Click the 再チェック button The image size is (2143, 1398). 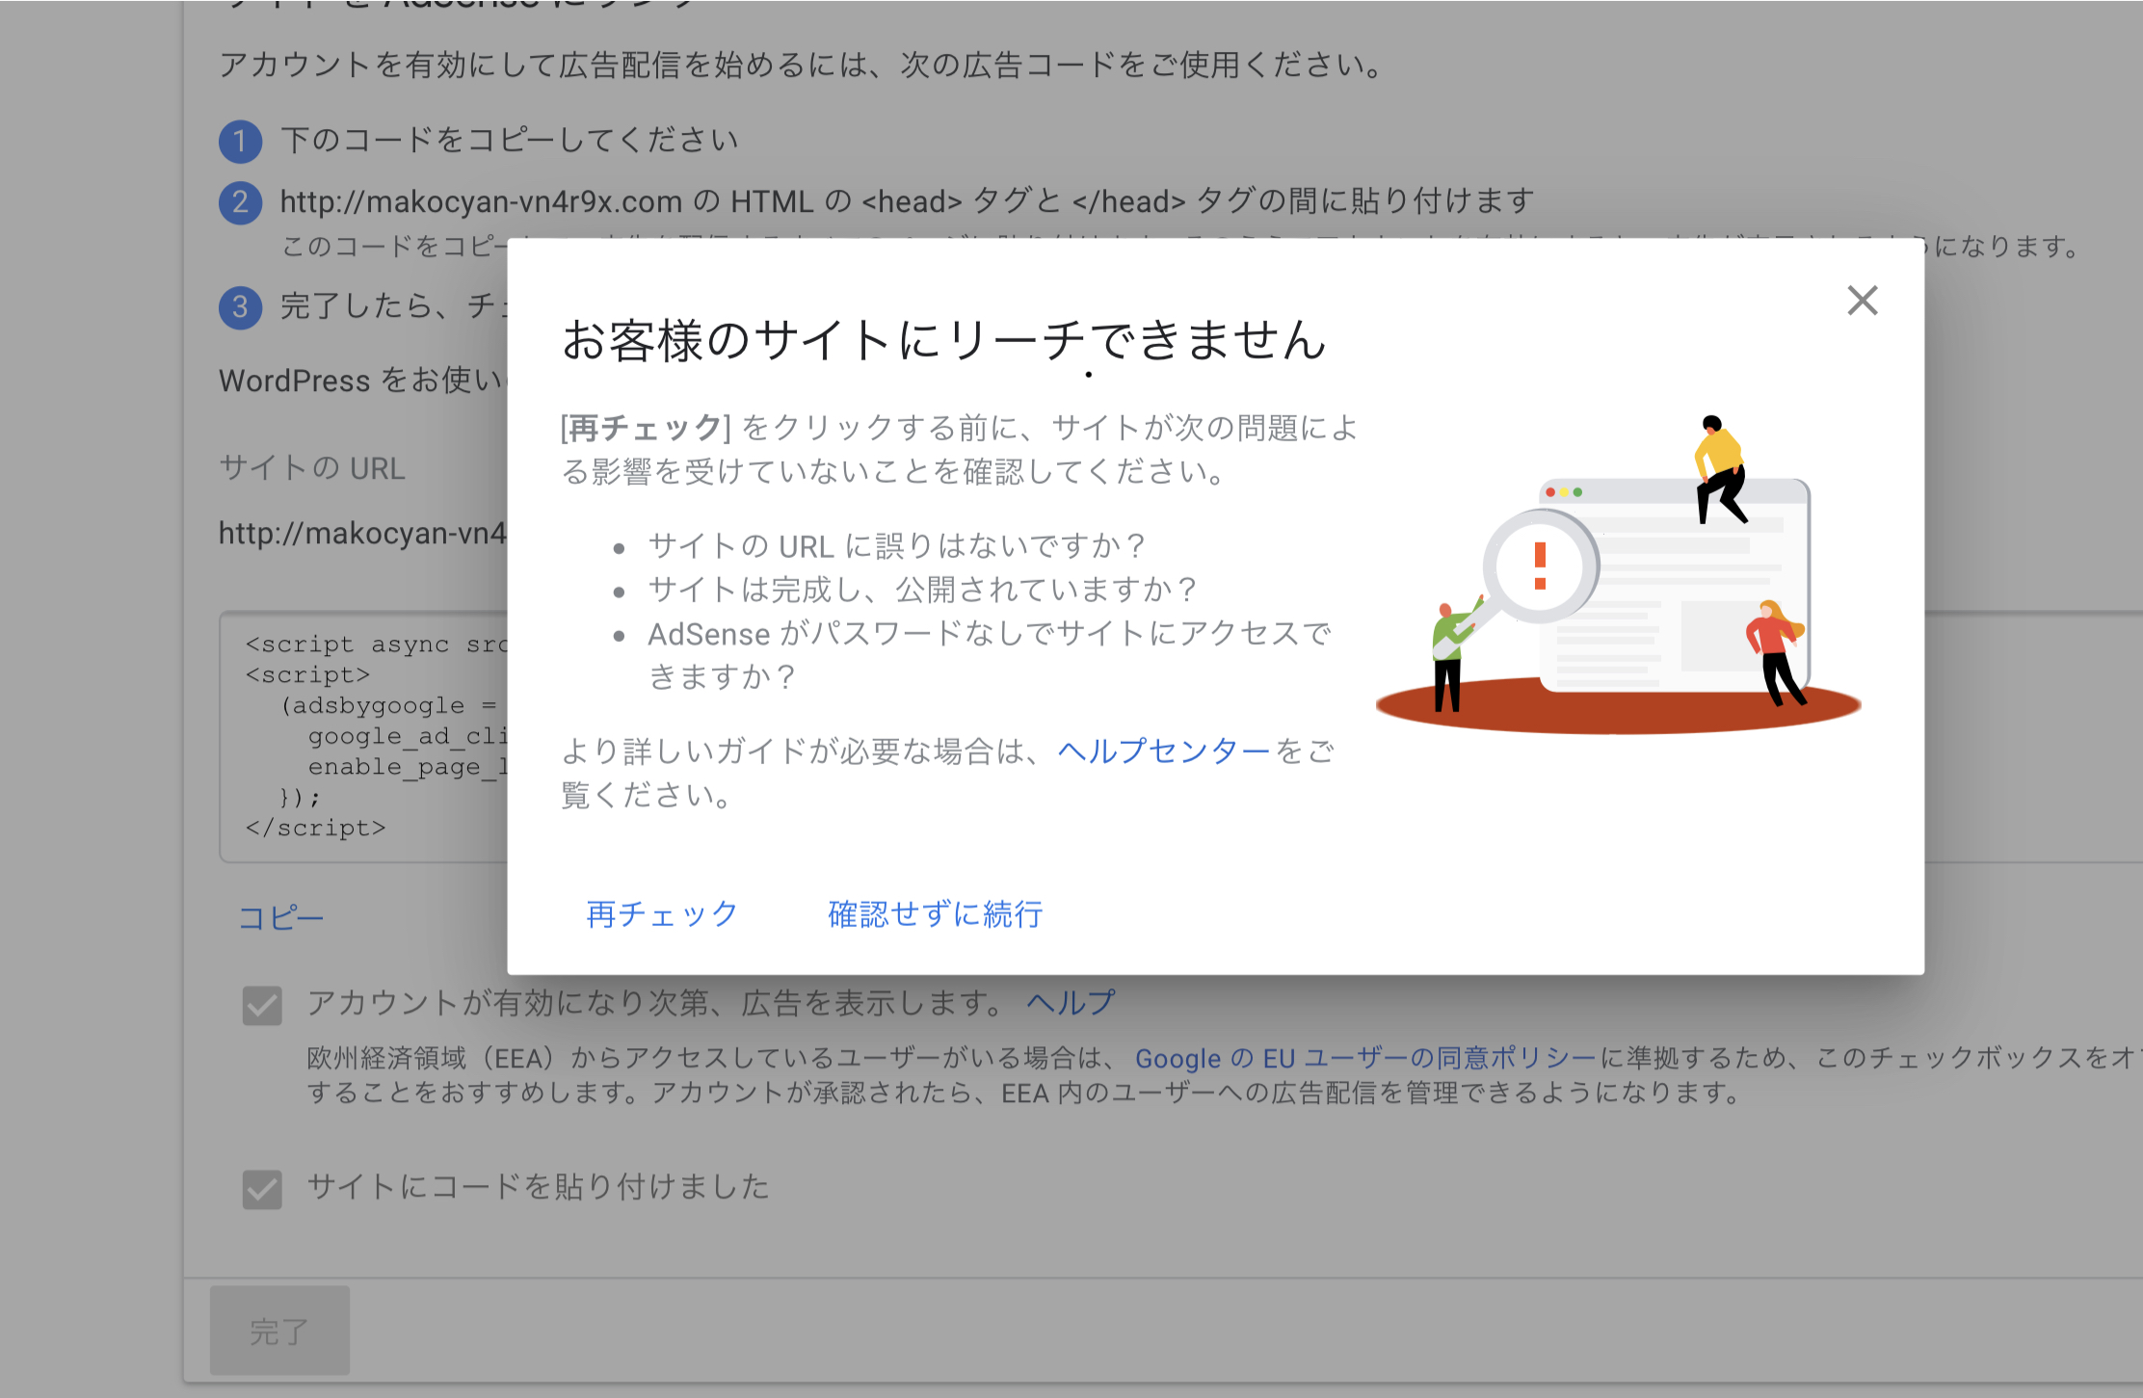(662, 913)
